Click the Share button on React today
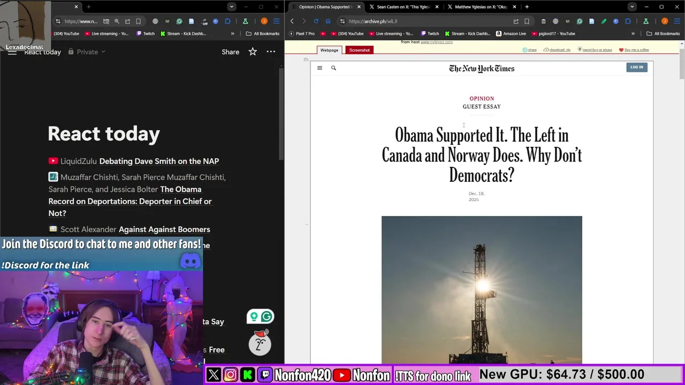The width and height of the screenshot is (685, 385). [x=230, y=52]
